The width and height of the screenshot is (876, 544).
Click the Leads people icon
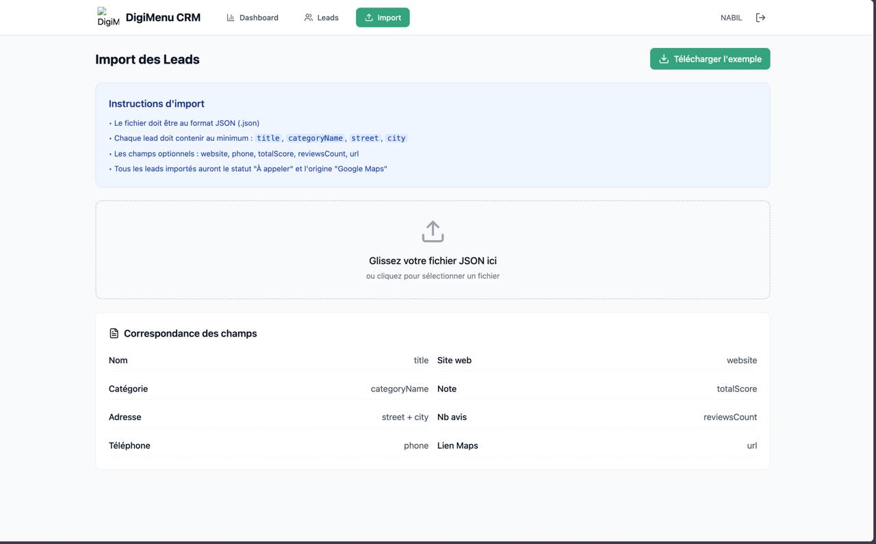[309, 18]
